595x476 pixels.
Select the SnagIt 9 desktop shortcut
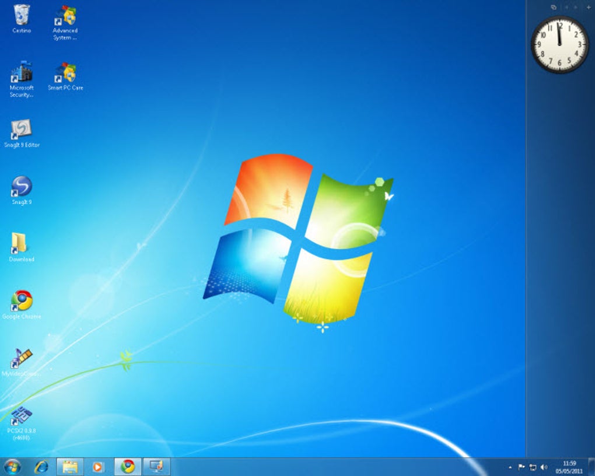[22, 190]
